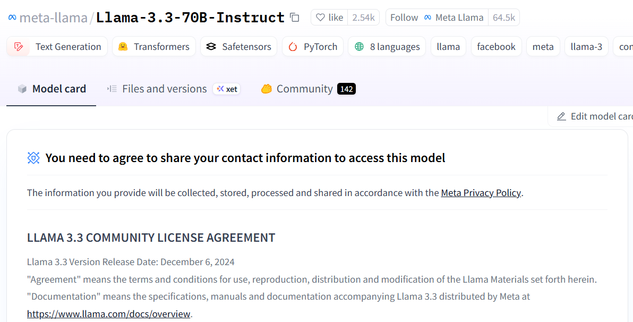Click the Meta logo before meta-llama

12,18
